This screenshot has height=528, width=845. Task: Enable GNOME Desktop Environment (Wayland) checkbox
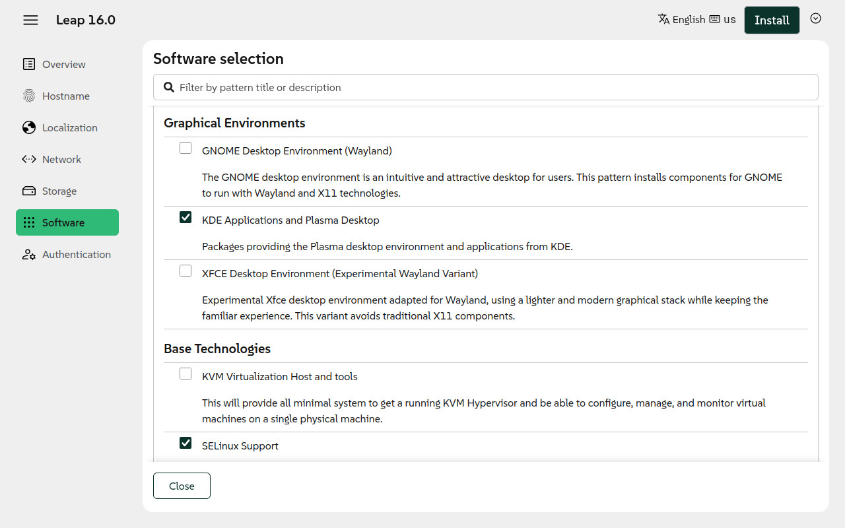tap(186, 148)
